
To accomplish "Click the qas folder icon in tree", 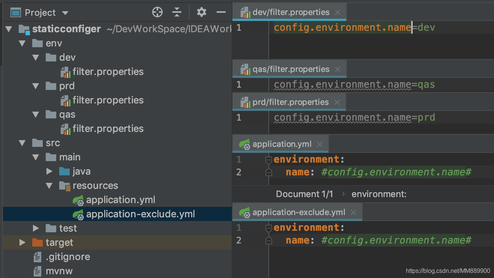I will pos(51,114).
